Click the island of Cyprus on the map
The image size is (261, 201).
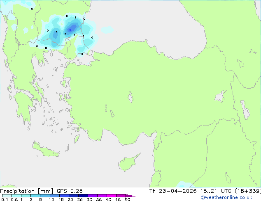click(128, 163)
